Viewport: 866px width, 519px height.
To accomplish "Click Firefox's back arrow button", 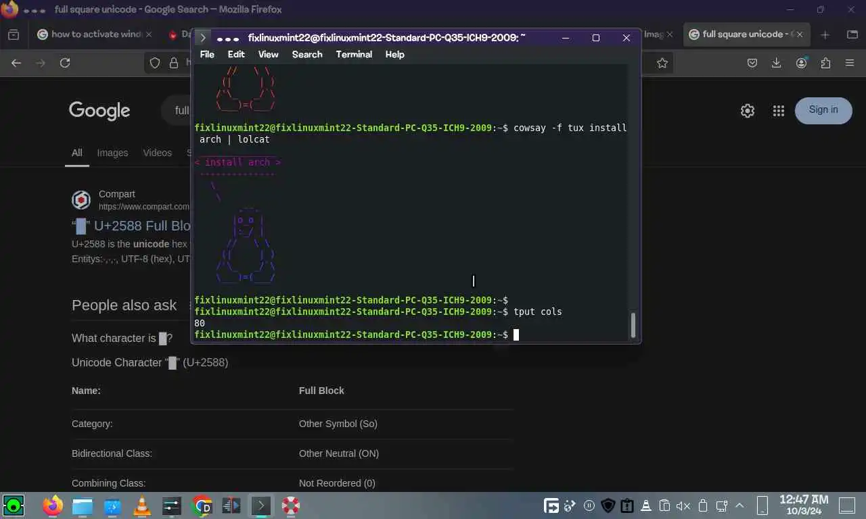I will click(x=16, y=63).
